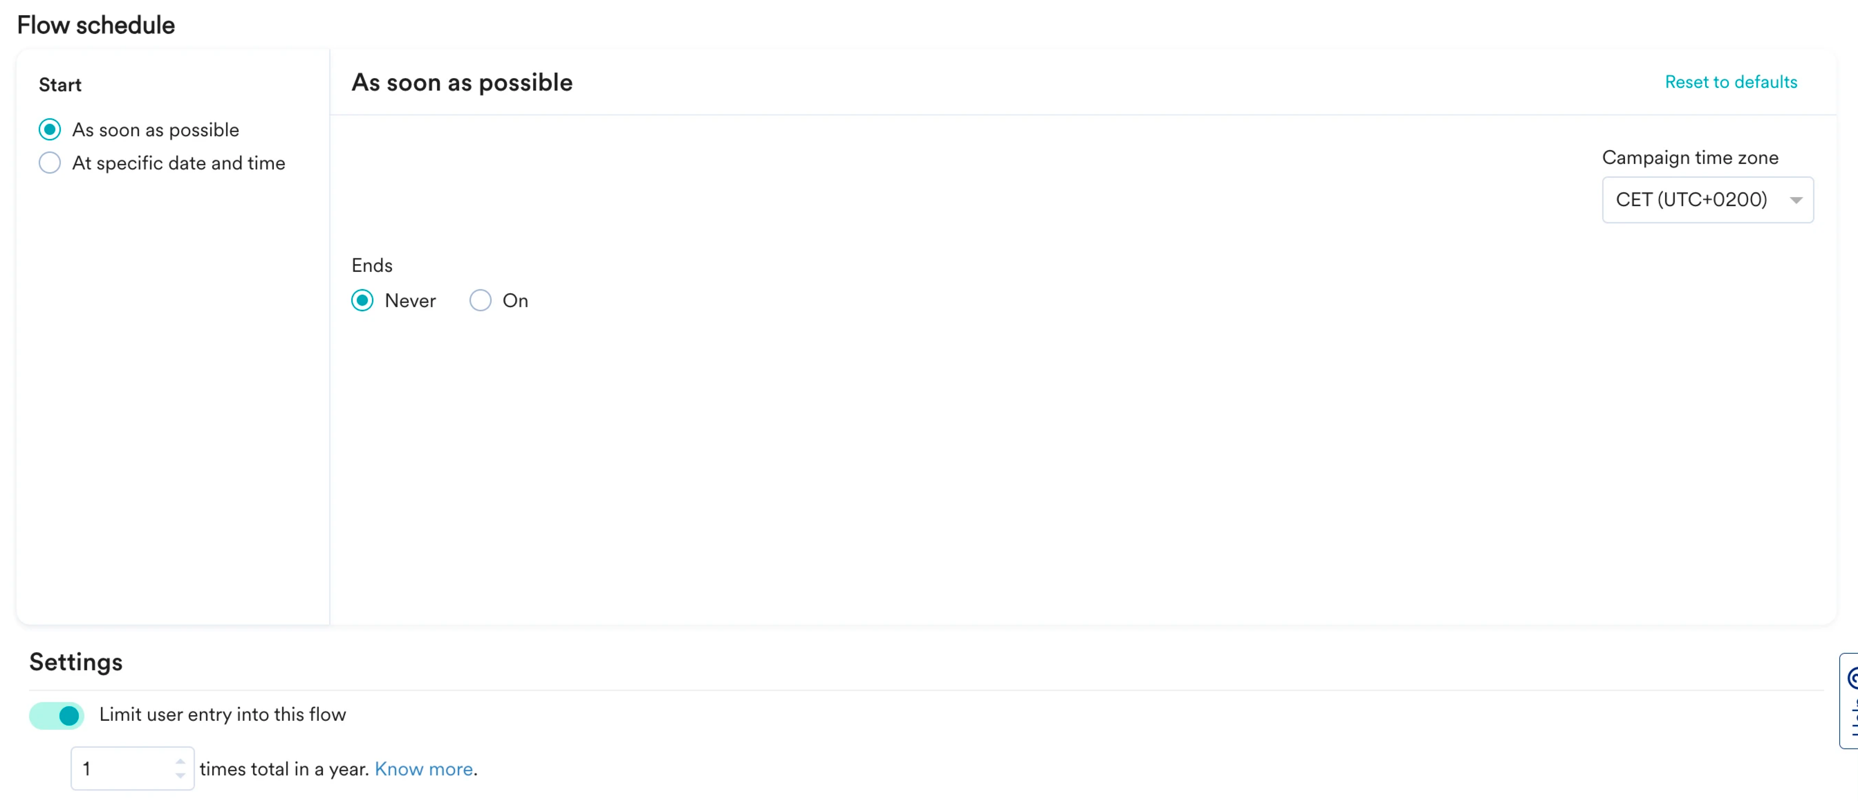Viewport: 1858px width, 801px height.
Task: Open the Help widget on right edge
Action: tap(1849, 701)
